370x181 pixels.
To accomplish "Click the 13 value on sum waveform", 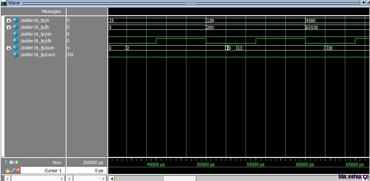I will pyautogui.click(x=240, y=48).
